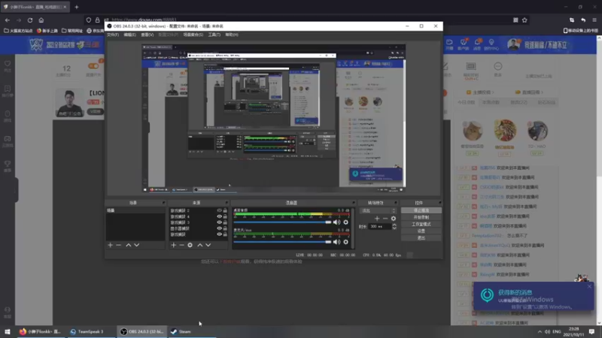The image size is (602, 338).
Task: Pop out the 来源 sources dock panel
Action: click(227, 203)
